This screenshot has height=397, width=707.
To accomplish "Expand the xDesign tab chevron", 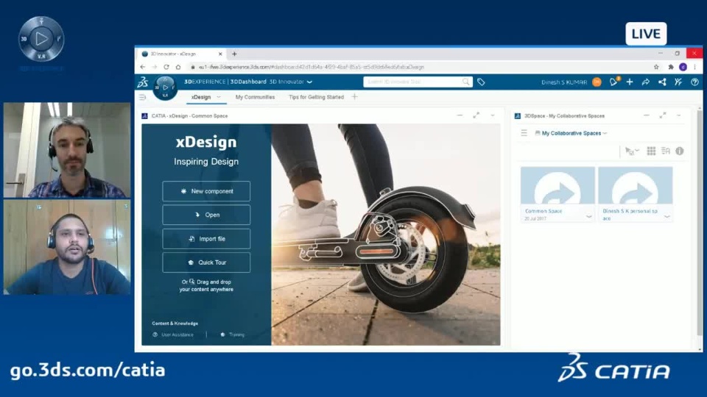I will (x=219, y=97).
